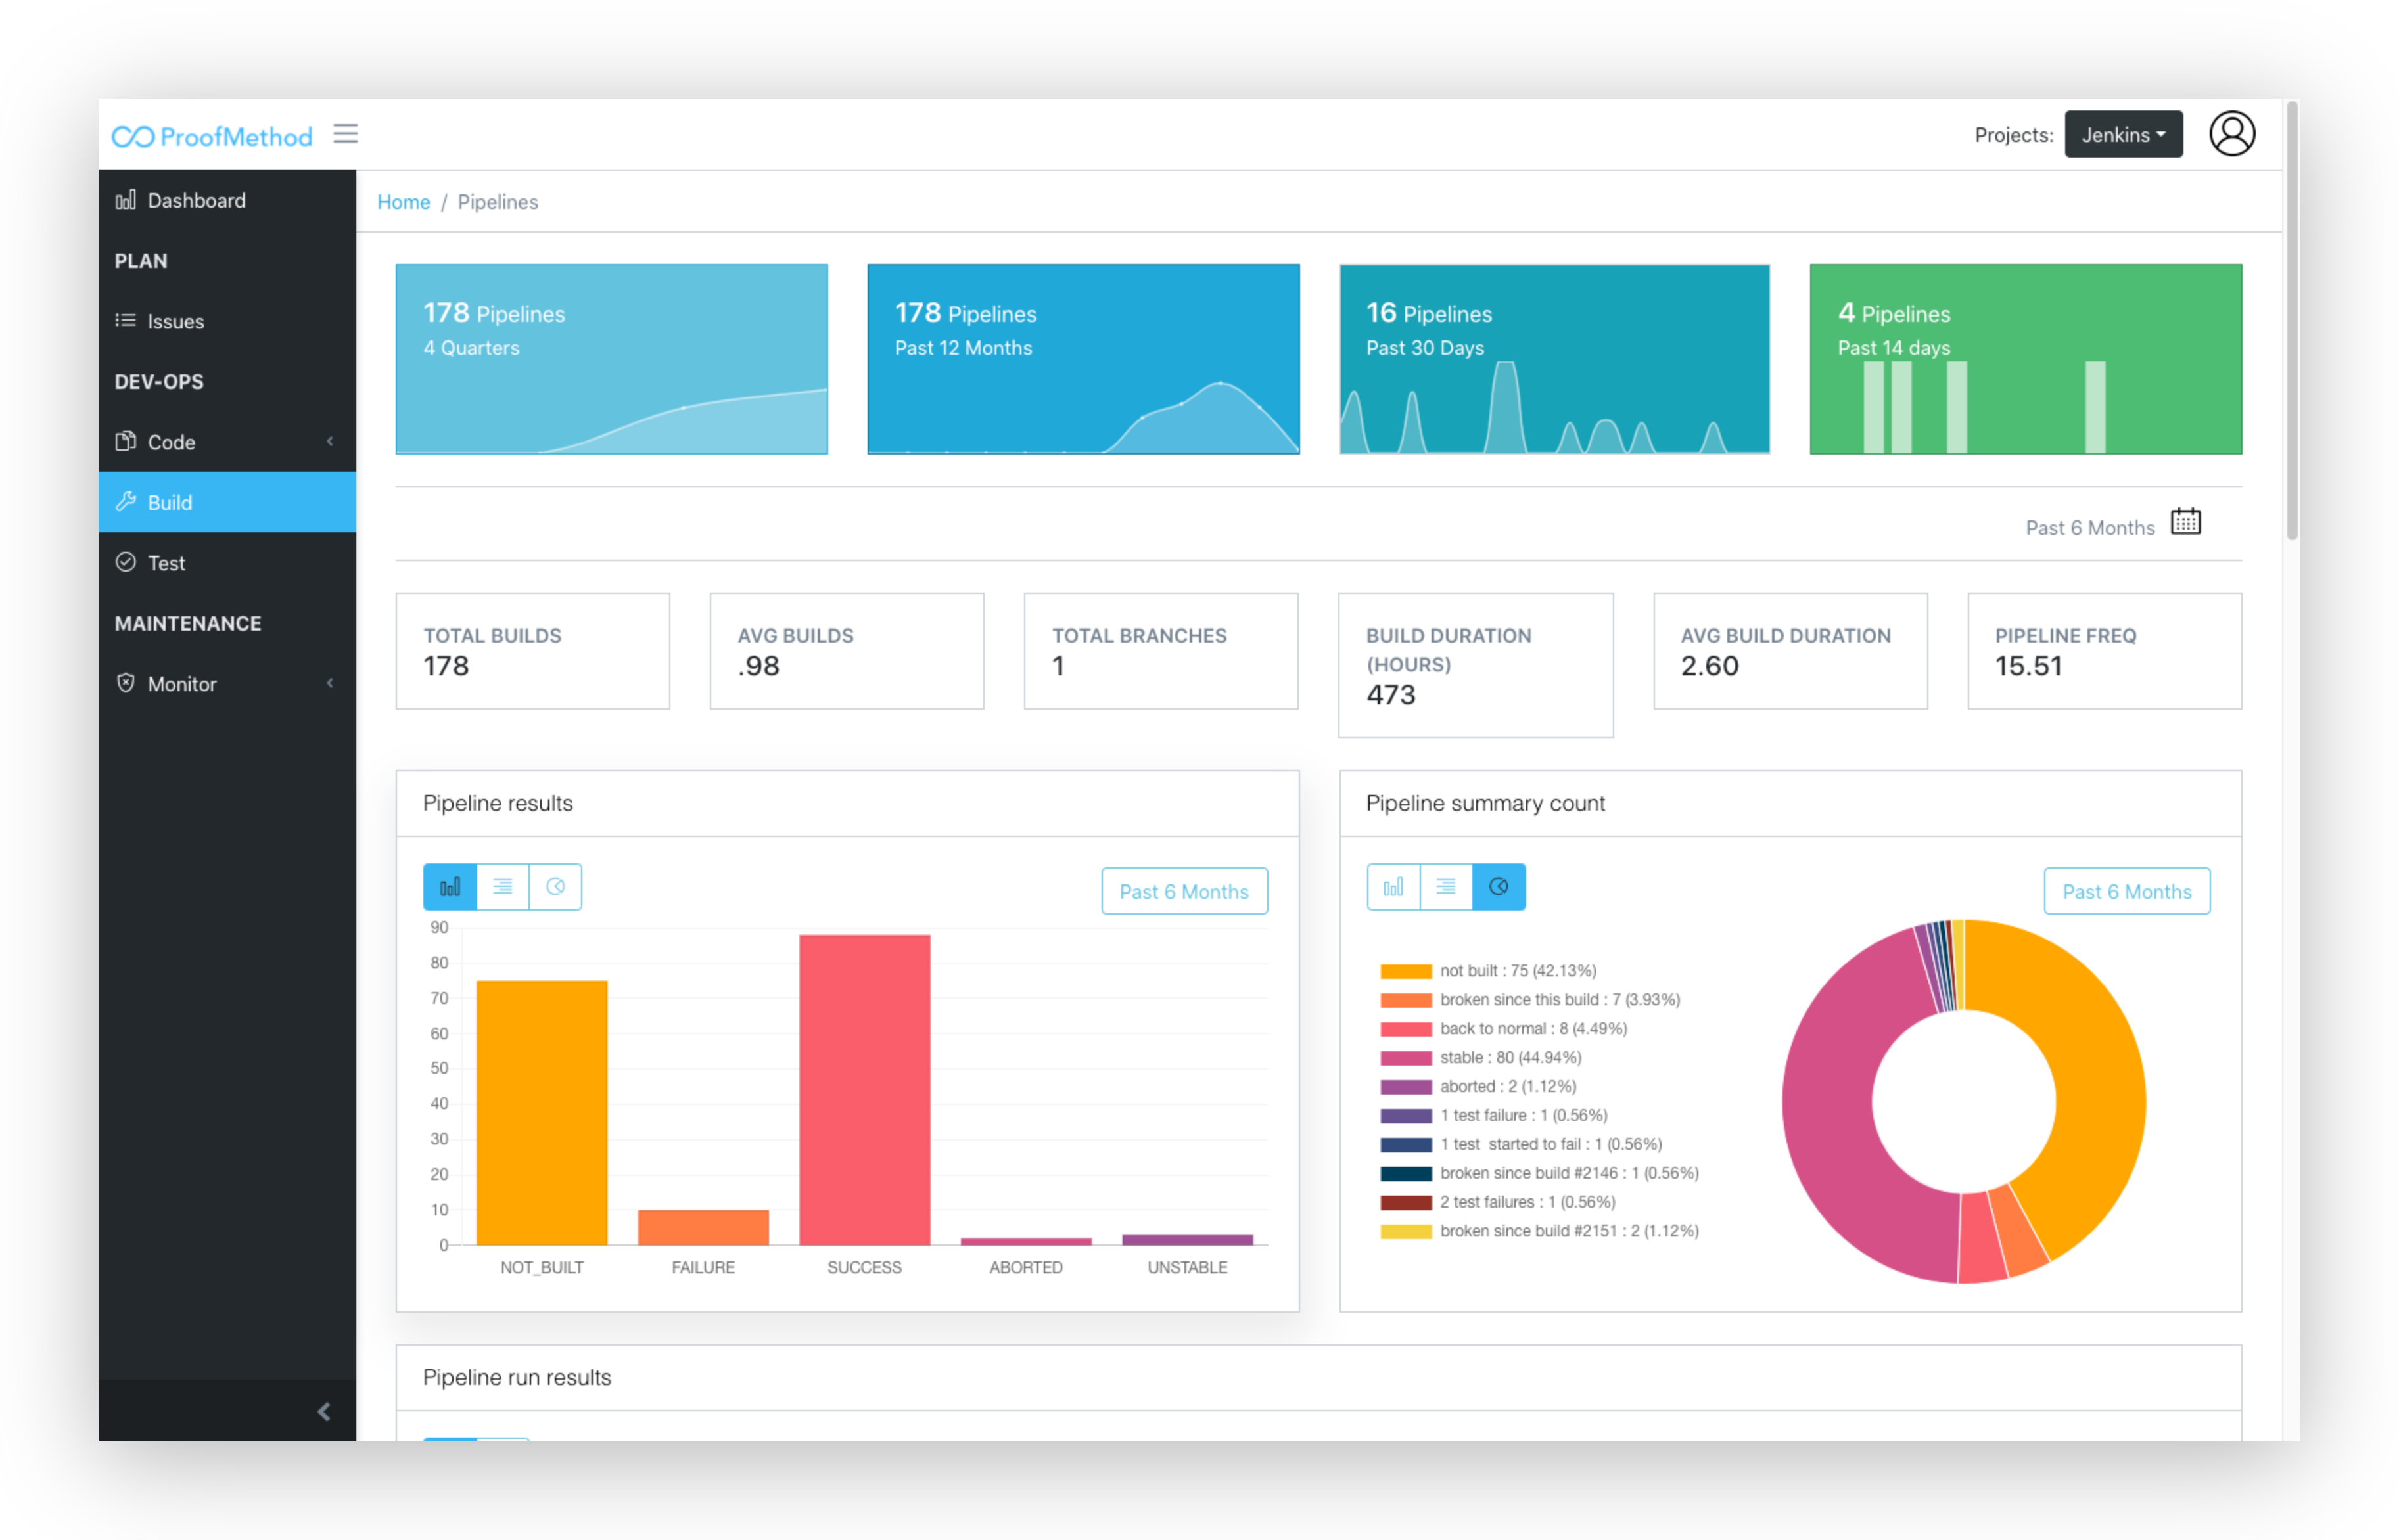The height and width of the screenshot is (1540, 2399).
Task: Switch Pipeline summary count to bar view
Action: pyautogui.click(x=1393, y=887)
